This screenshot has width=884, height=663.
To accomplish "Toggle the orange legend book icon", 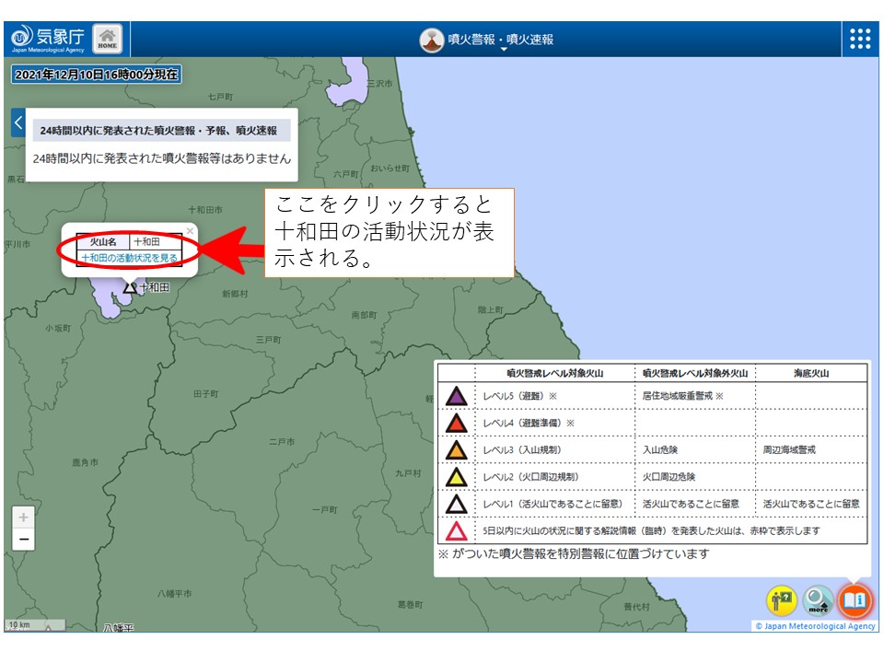I will [855, 600].
